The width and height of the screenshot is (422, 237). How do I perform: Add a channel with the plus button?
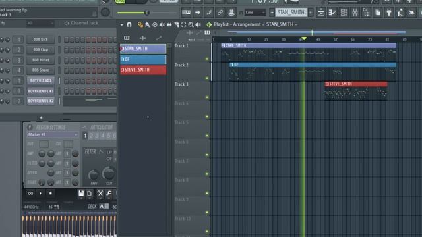tap(41, 118)
